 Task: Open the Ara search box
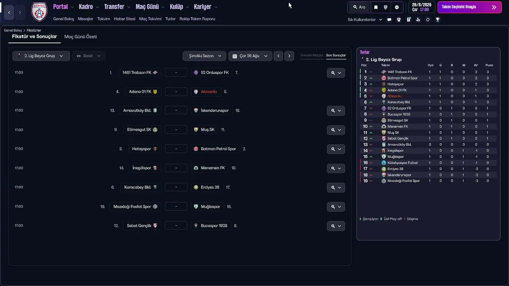pos(359,7)
